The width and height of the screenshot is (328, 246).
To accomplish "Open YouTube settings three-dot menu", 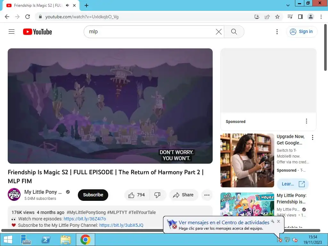I will coord(277,32).
